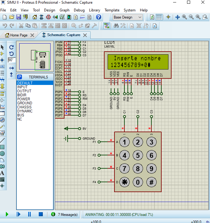
Task: Go to Home Page via house toolbar icon
Action: point(34,17)
